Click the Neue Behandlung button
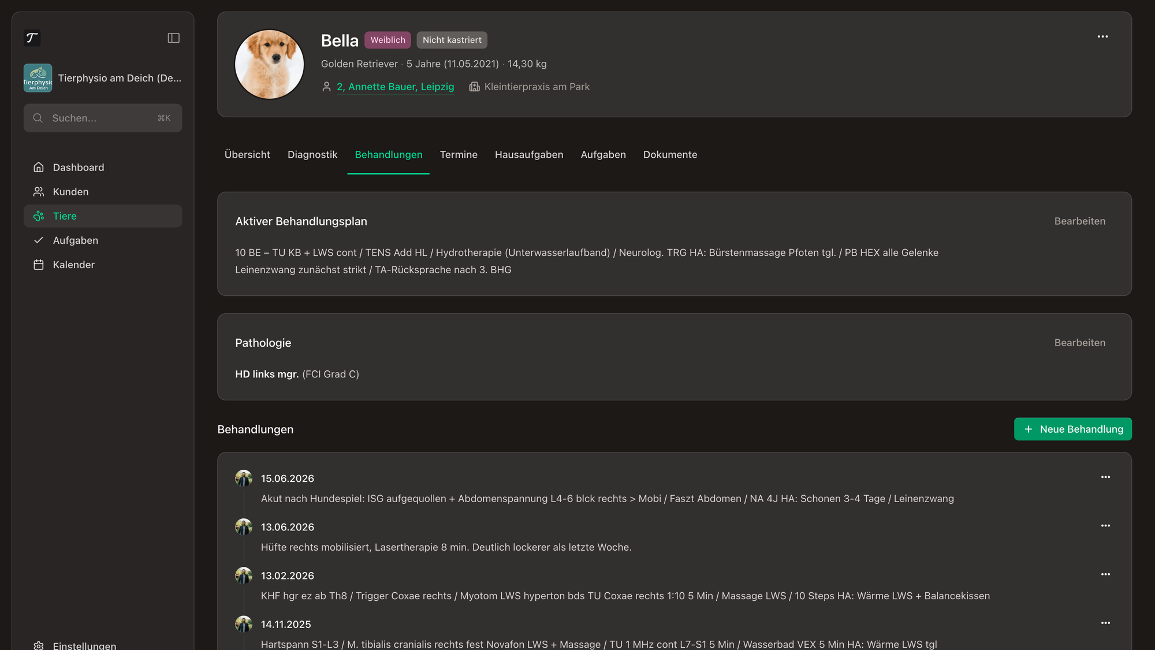 click(1073, 429)
